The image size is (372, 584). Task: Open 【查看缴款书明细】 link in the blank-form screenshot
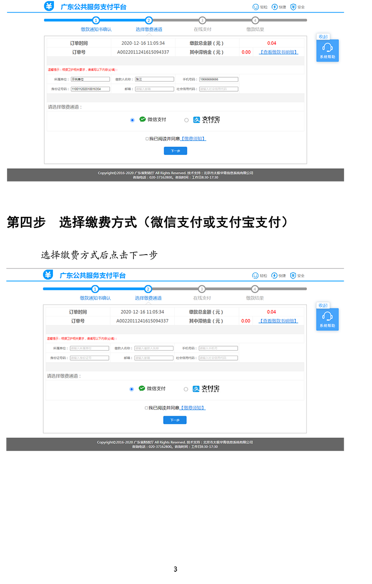(278, 321)
